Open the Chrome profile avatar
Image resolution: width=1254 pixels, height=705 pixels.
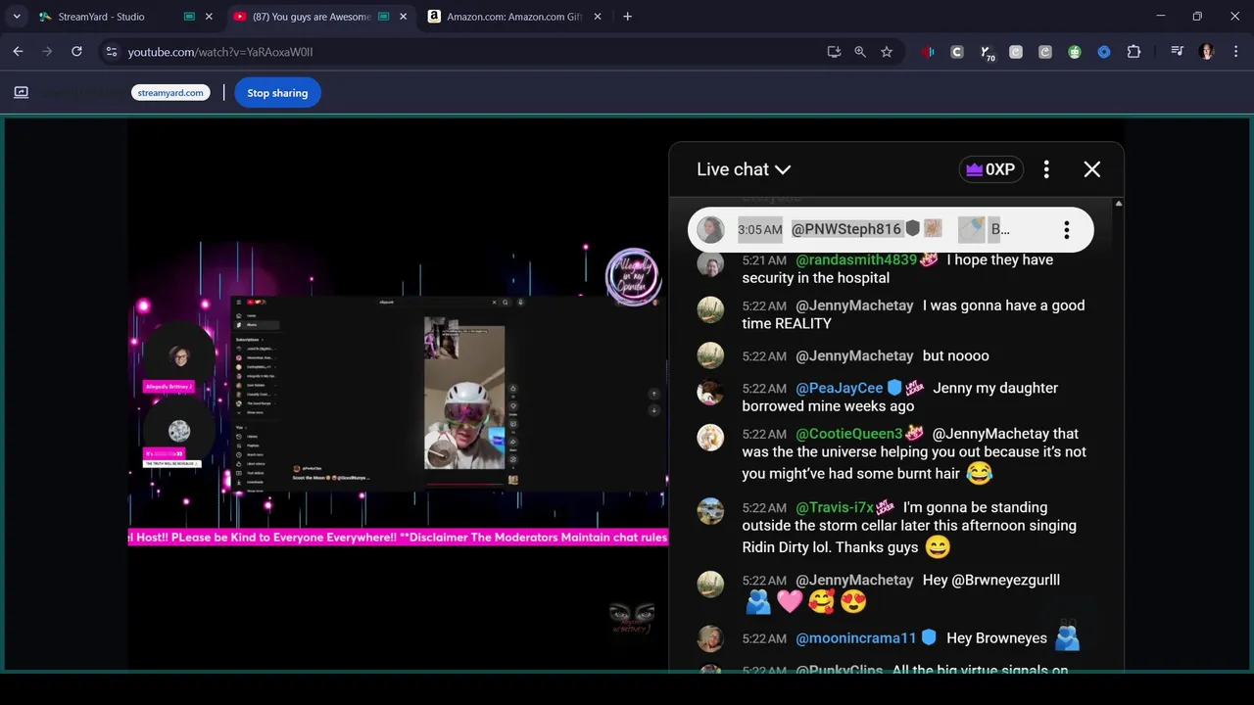[x=1206, y=52]
